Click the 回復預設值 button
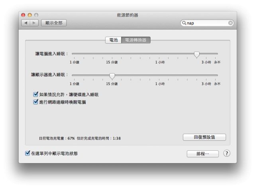 point(204,137)
